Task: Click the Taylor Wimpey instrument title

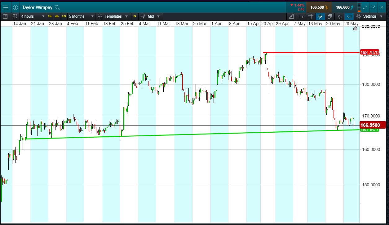Action: (x=37, y=7)
